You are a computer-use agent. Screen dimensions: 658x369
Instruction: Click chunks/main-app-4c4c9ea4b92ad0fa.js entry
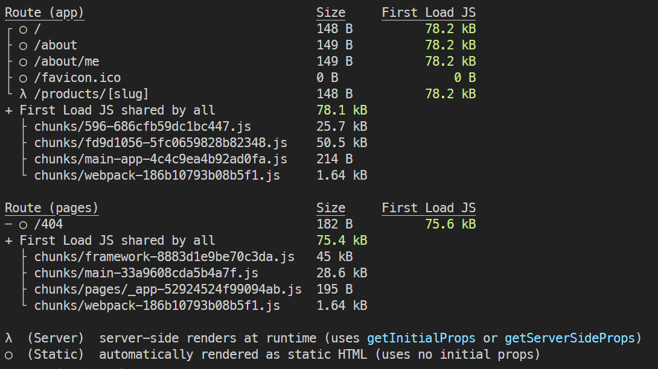(161, 159)
